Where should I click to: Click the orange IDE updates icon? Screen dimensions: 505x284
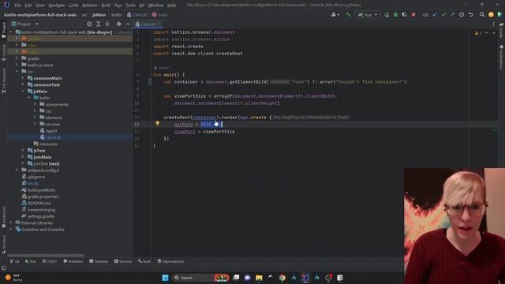click(x=491, y=15)
